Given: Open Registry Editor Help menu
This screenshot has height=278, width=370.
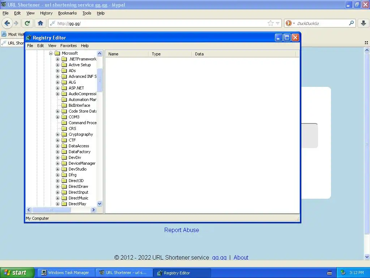Looking at the screenshot, I should pyautogui.click(x=85, y=46).
